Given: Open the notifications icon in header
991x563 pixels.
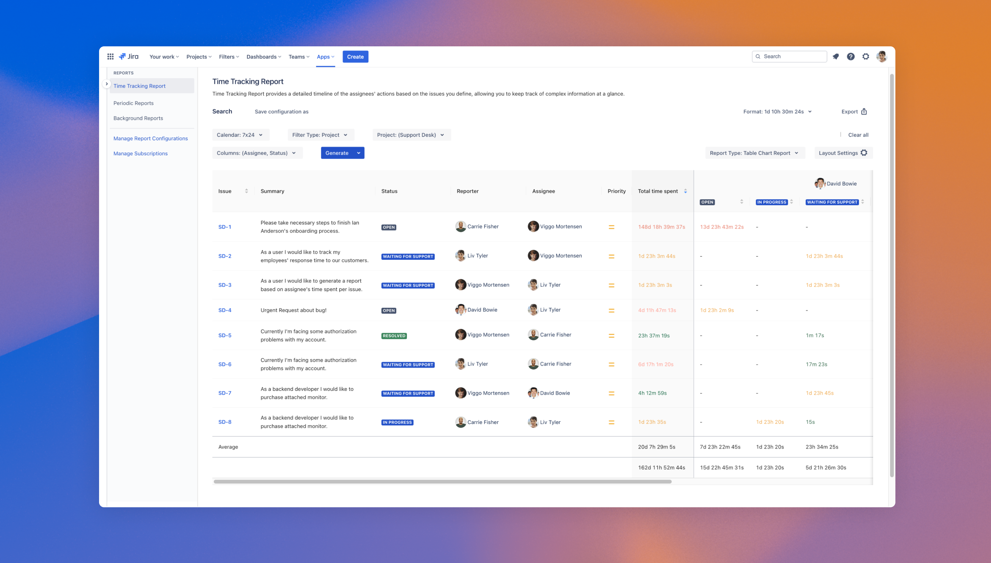Looking at the screenshot, I should tap(836, 56).
